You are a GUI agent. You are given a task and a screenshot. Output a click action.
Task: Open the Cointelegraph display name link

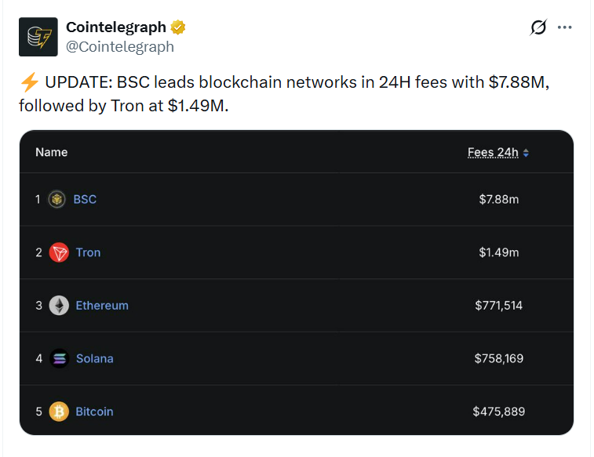tap(116, 27)
